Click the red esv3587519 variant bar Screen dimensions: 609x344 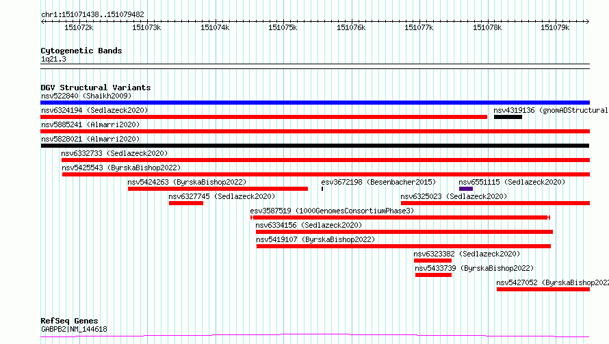click(x=400, y=217)
